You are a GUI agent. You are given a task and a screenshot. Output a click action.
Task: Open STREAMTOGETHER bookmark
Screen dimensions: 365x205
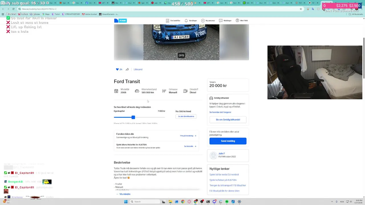click(x=71, y=14)
